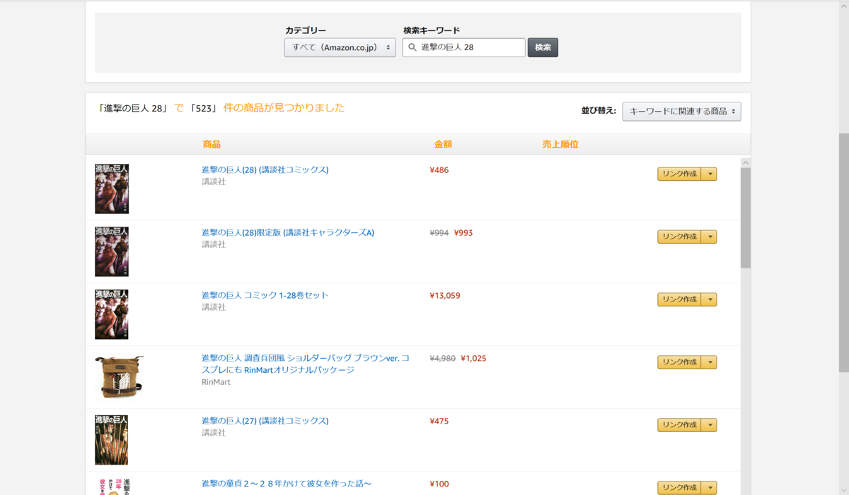Open the 並び替え sort dropdown
Screen dimensions: 849x495
[682, 111]
